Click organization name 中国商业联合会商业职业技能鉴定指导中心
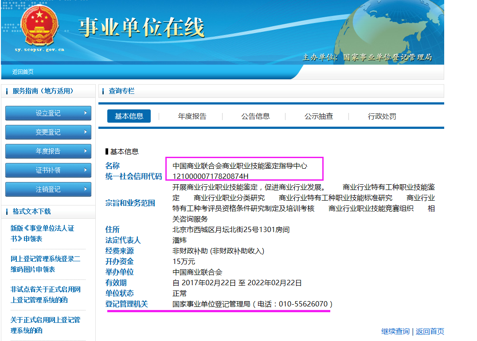Image resolution: width=477 pixels, height=341 pixels. tap(240, 166)
